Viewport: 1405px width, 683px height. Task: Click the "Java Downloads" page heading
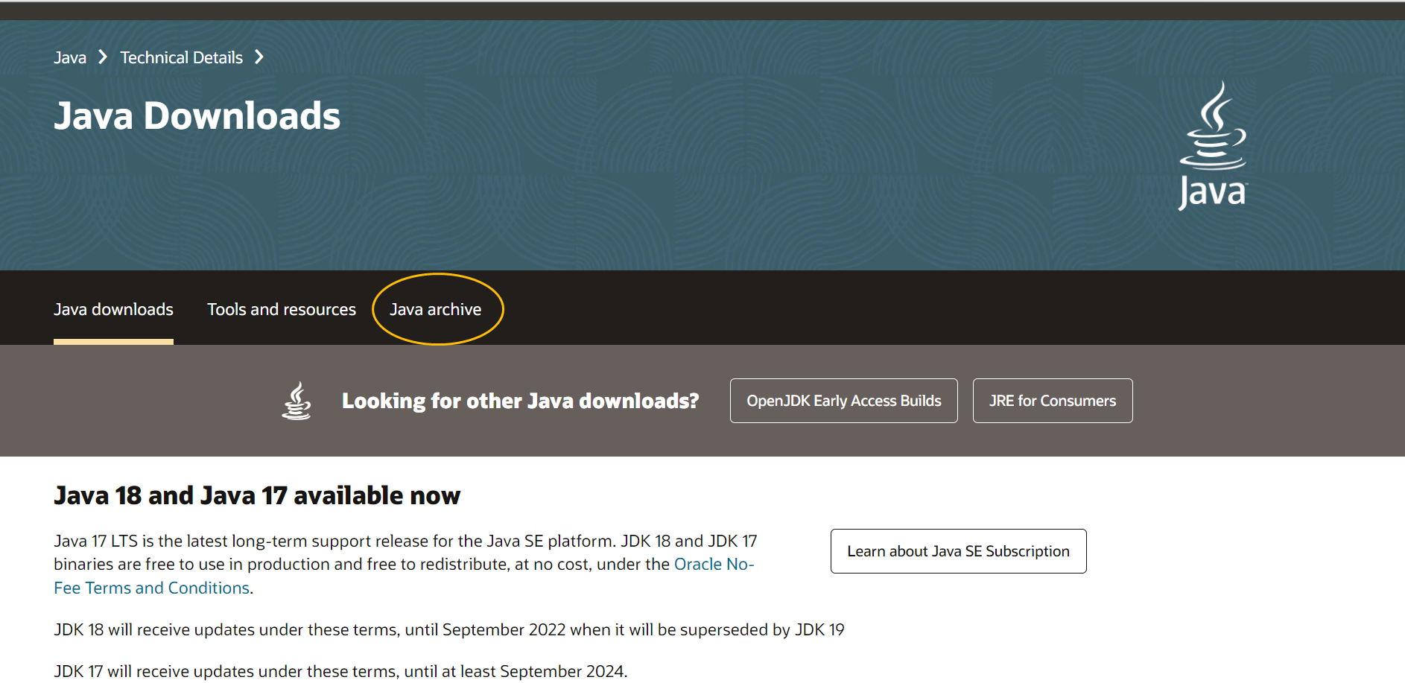pos(197,116)
